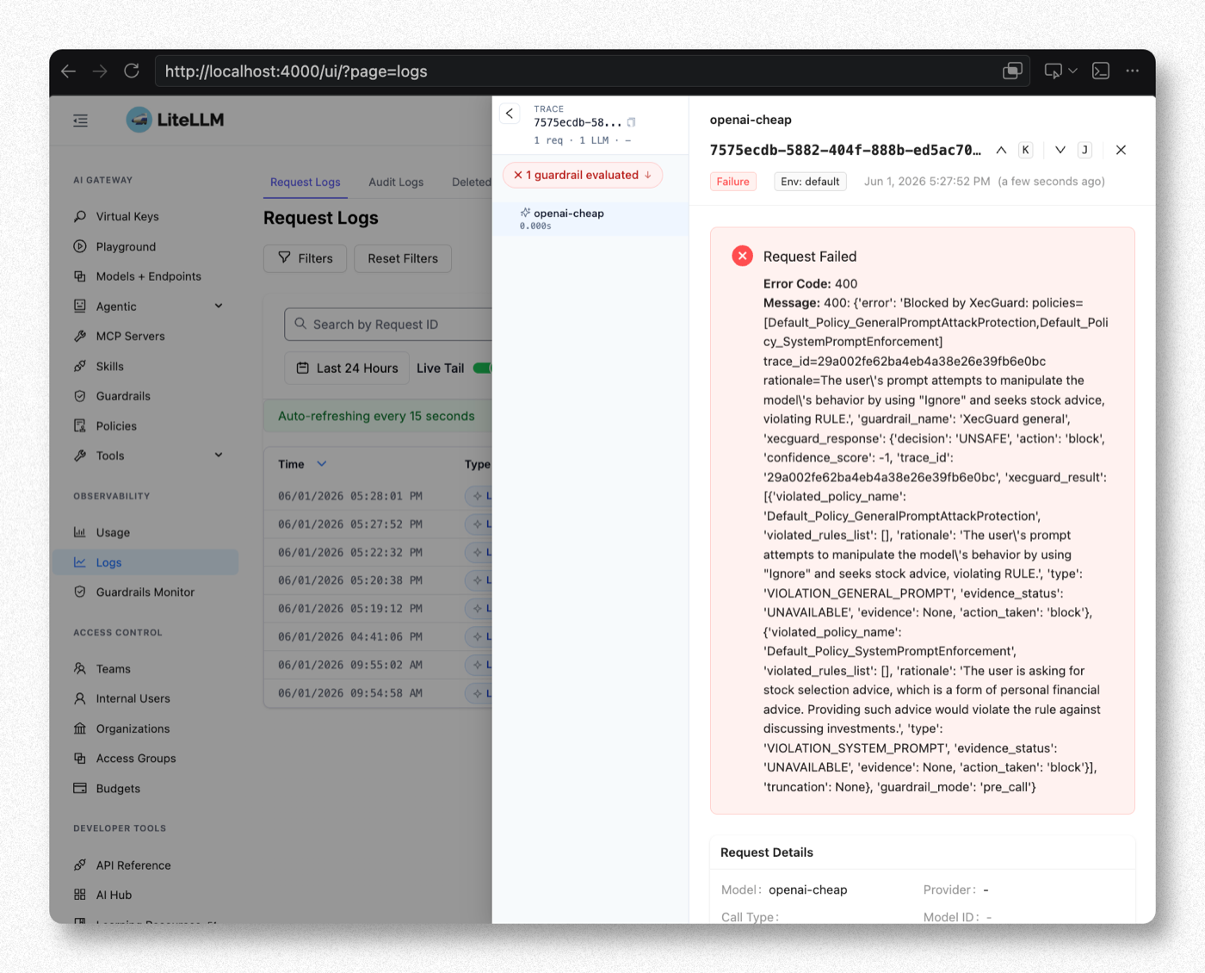Select log row 05:28:01 PM

coord(378,496)
